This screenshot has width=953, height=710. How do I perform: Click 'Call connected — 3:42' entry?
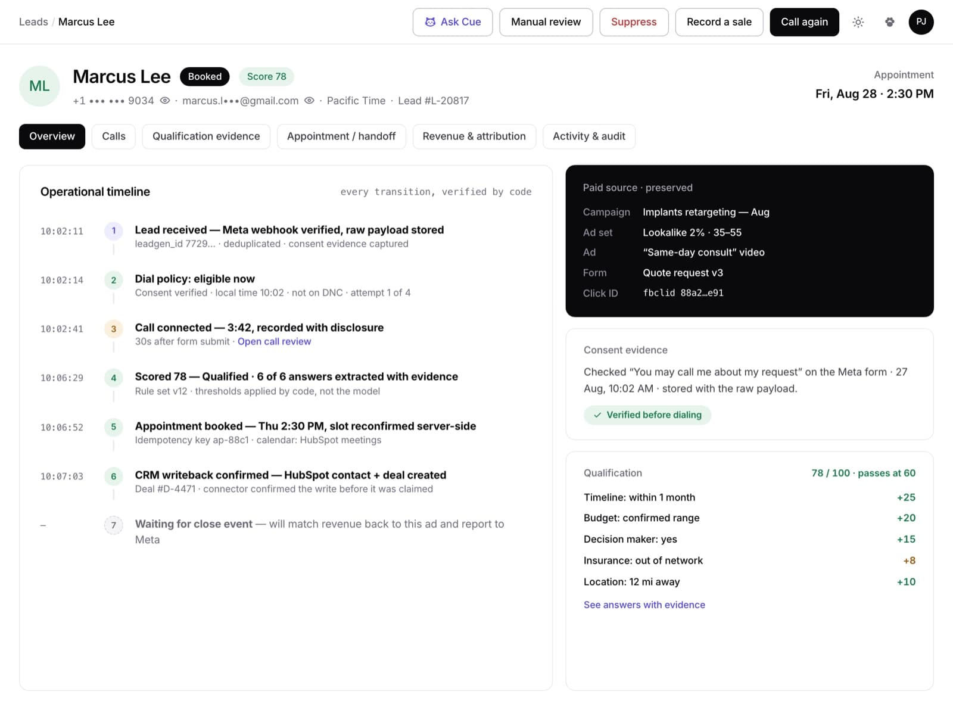[x=259, y=328]
